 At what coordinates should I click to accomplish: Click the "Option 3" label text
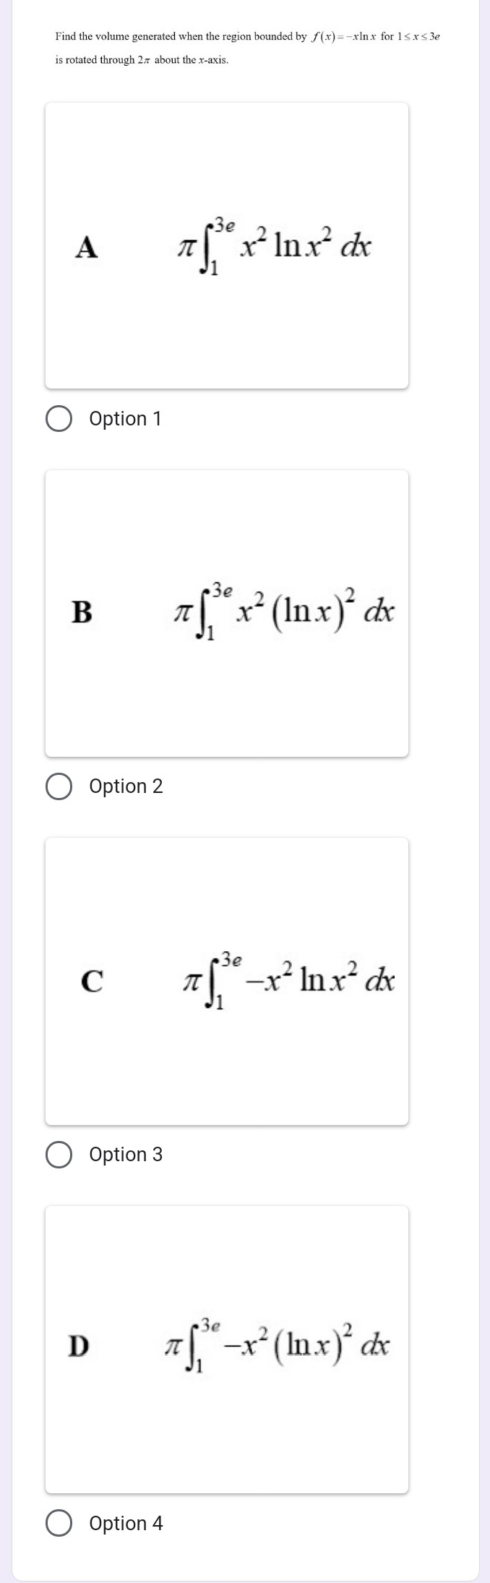point(126,1155)
